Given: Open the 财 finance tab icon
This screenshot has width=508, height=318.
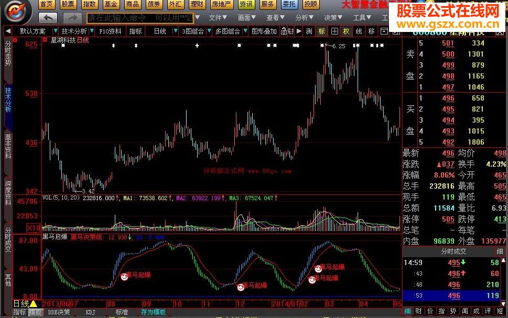Looking at the screenshot, I should pos(418,311).
